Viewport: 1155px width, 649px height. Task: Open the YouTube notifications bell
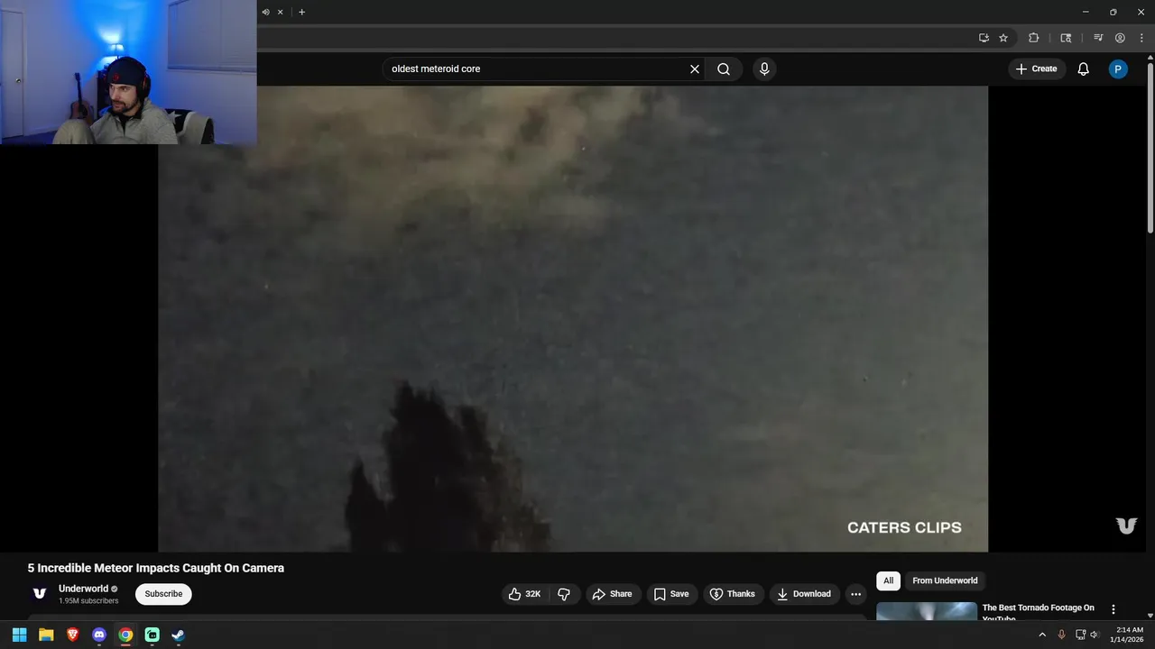pos(1084,69)
